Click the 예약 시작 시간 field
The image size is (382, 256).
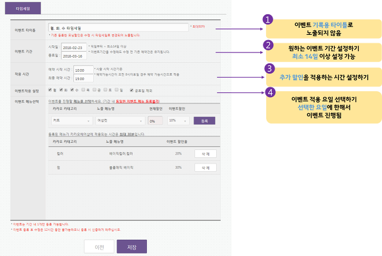[84, 70]
